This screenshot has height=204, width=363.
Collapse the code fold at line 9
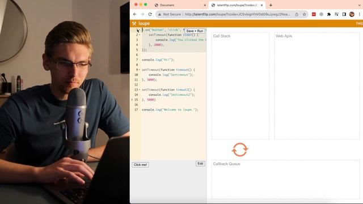pyautogui.click(x=140, y=70)
